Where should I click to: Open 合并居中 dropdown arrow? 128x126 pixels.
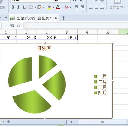point(125,7)
